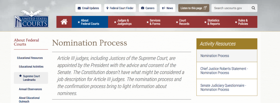Open the About Federal Courts menu
Image resolution: width=280 pixels, height=103 pixels.
point(90,22)
